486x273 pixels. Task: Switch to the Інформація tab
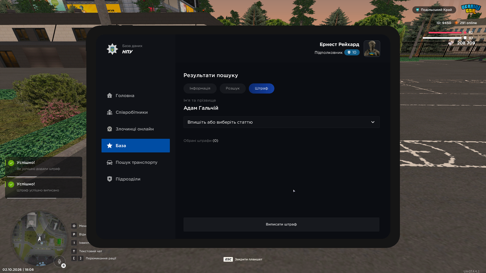tap(200, 88)
